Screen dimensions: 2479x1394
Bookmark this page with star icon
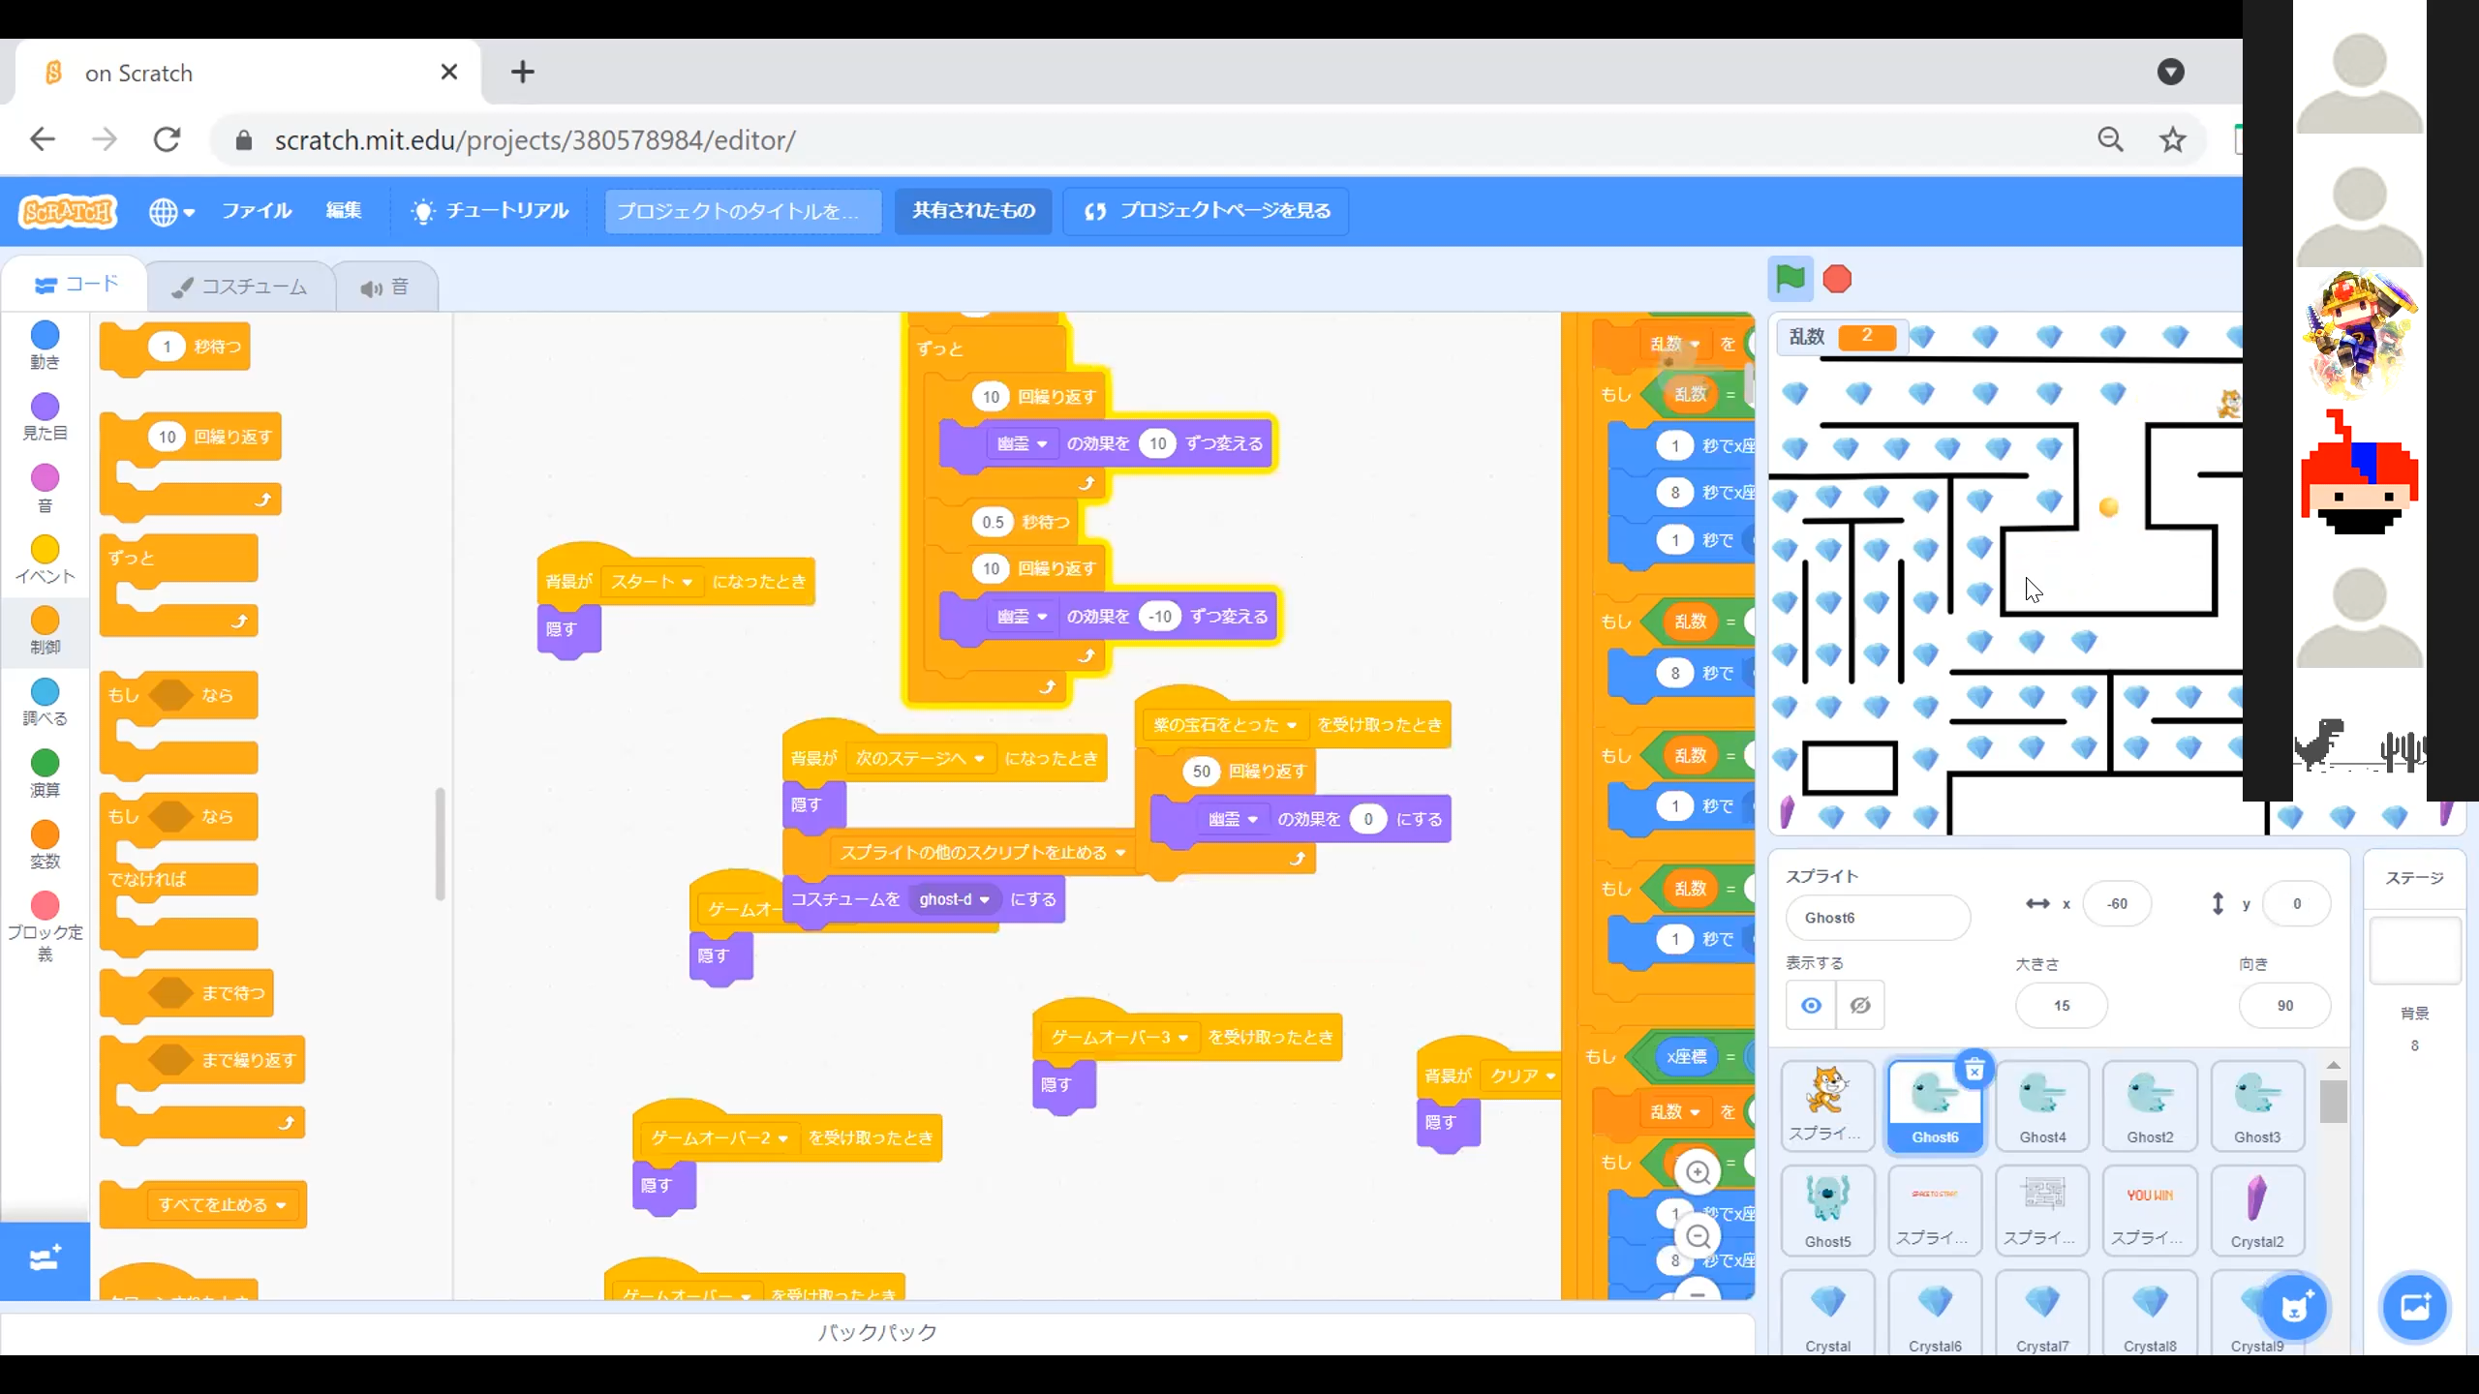click(2172, 140)
